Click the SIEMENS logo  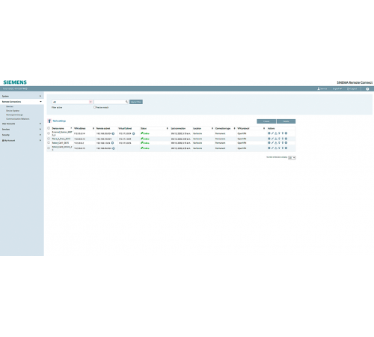pyautogui.click(x=15, y=82)
